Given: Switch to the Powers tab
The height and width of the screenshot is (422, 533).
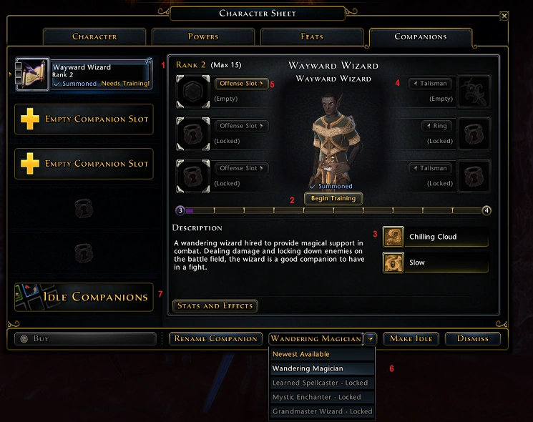Looking at the screenshot, I should tap(203, 36).
